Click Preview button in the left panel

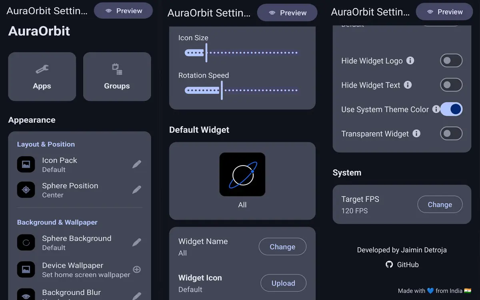pyautogui.click(x=123, y=11)
